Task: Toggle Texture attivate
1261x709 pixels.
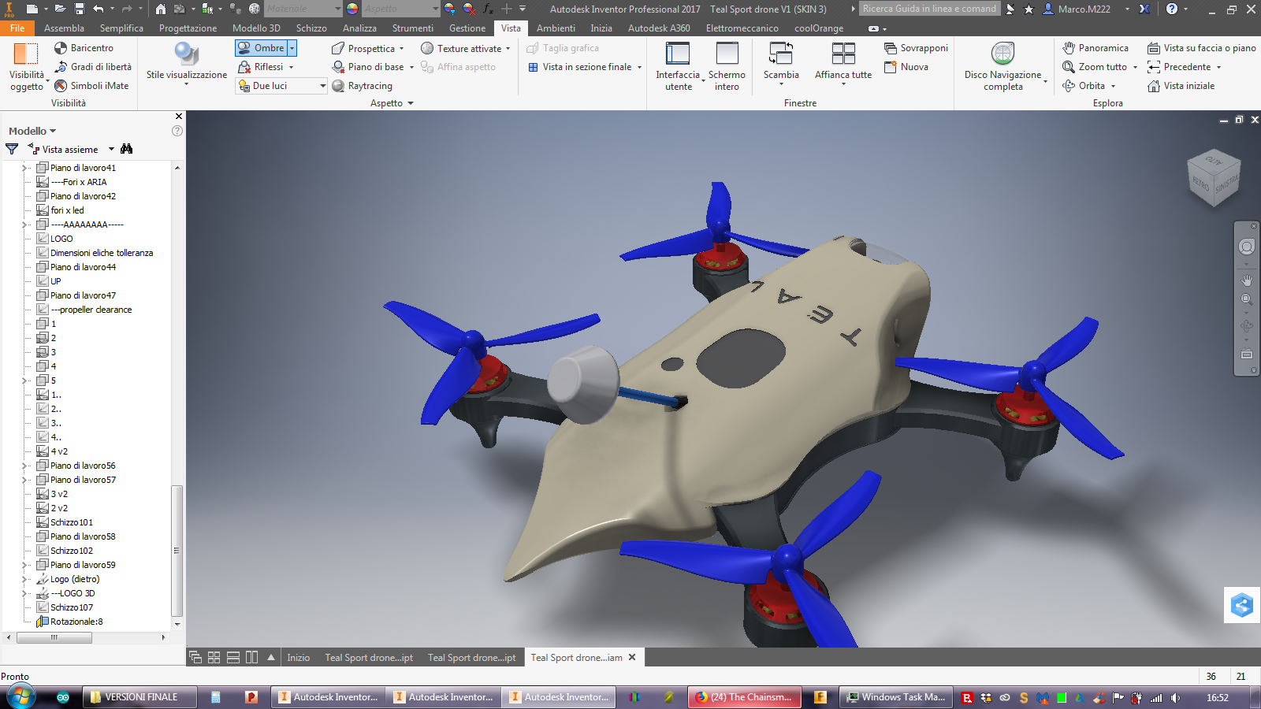Action: [x=461, y=48]
